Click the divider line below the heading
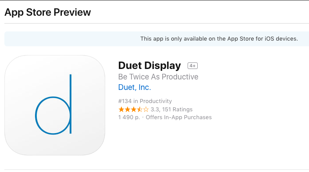The width and height of the screenshot is (309, 172). (156, 24)
